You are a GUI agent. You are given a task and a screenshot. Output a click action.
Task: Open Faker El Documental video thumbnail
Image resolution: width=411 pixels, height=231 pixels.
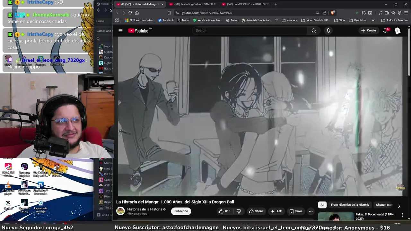(x=336, y=217)
